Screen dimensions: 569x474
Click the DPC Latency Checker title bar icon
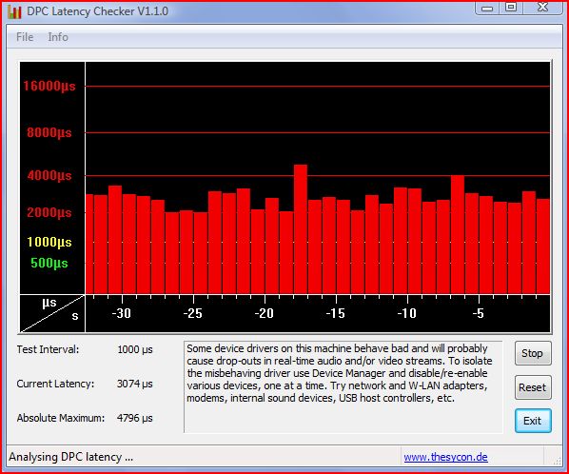tap(14, 11)
